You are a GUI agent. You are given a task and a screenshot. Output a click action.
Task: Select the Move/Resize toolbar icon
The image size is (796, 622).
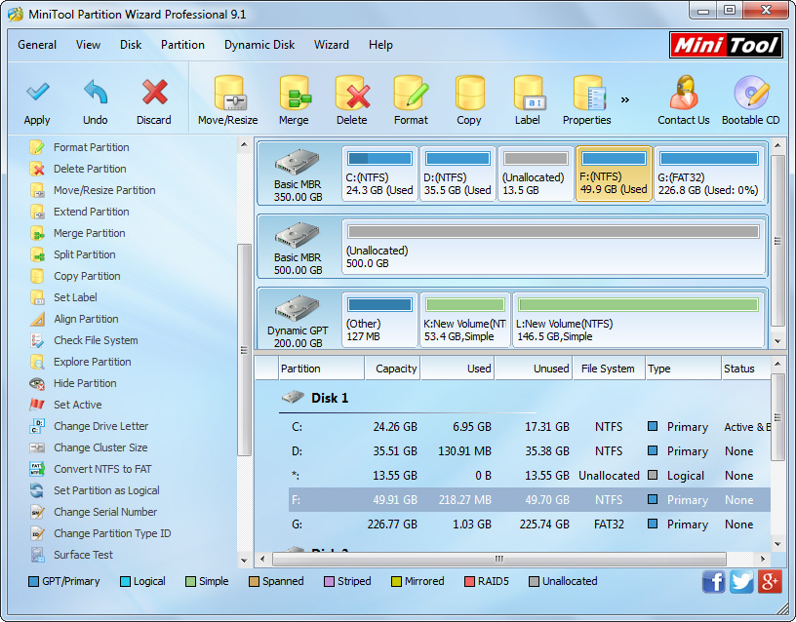(x=229, y=93)
